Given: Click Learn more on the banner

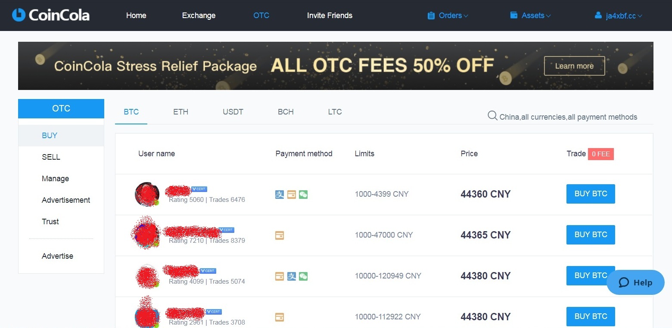Looking at the screenshot, I should [x=574, y=66].
